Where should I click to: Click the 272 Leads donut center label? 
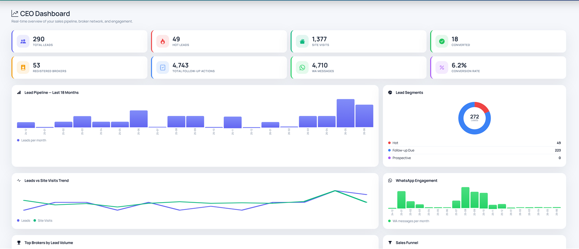point(474,118)
